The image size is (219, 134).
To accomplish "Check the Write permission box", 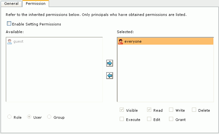I will 171,110.
